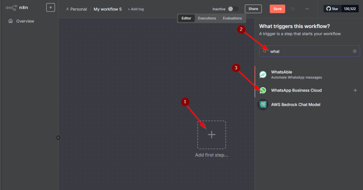363x190 pixels.
Task: Click AWS Bedrock Chat Model label
Action: coord(296,105)
